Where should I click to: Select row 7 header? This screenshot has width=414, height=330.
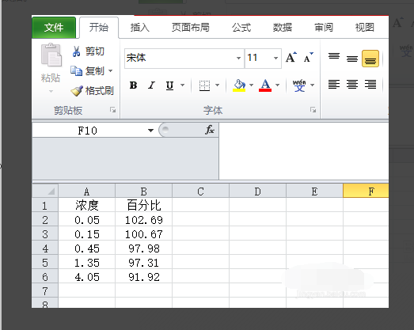pos(45,290)
